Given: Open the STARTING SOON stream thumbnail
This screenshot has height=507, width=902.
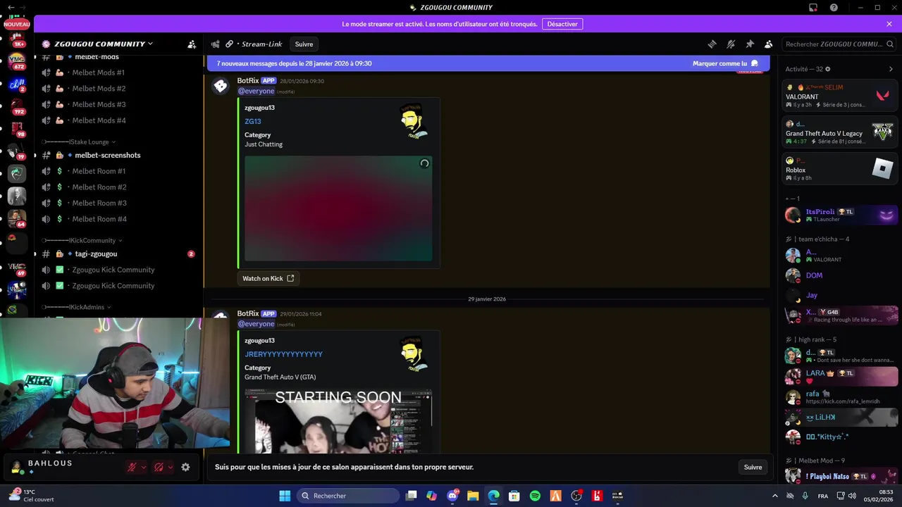Looking at the screenshot, I should tap(338, 421).
